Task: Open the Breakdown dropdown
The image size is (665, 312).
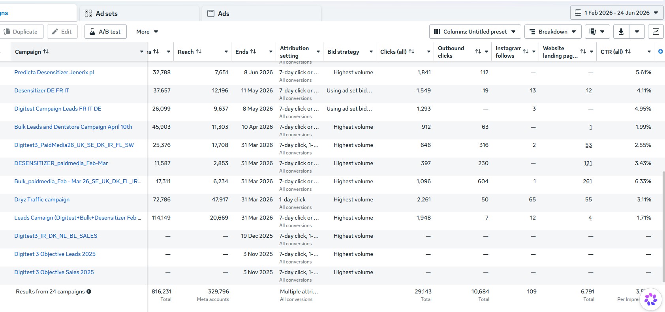Action: point(553,32)
